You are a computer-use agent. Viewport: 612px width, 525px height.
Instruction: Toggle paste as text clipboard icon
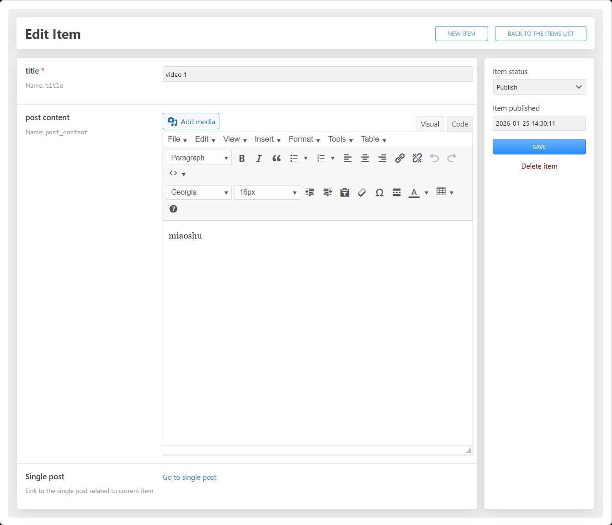click(x=345, y=192)
